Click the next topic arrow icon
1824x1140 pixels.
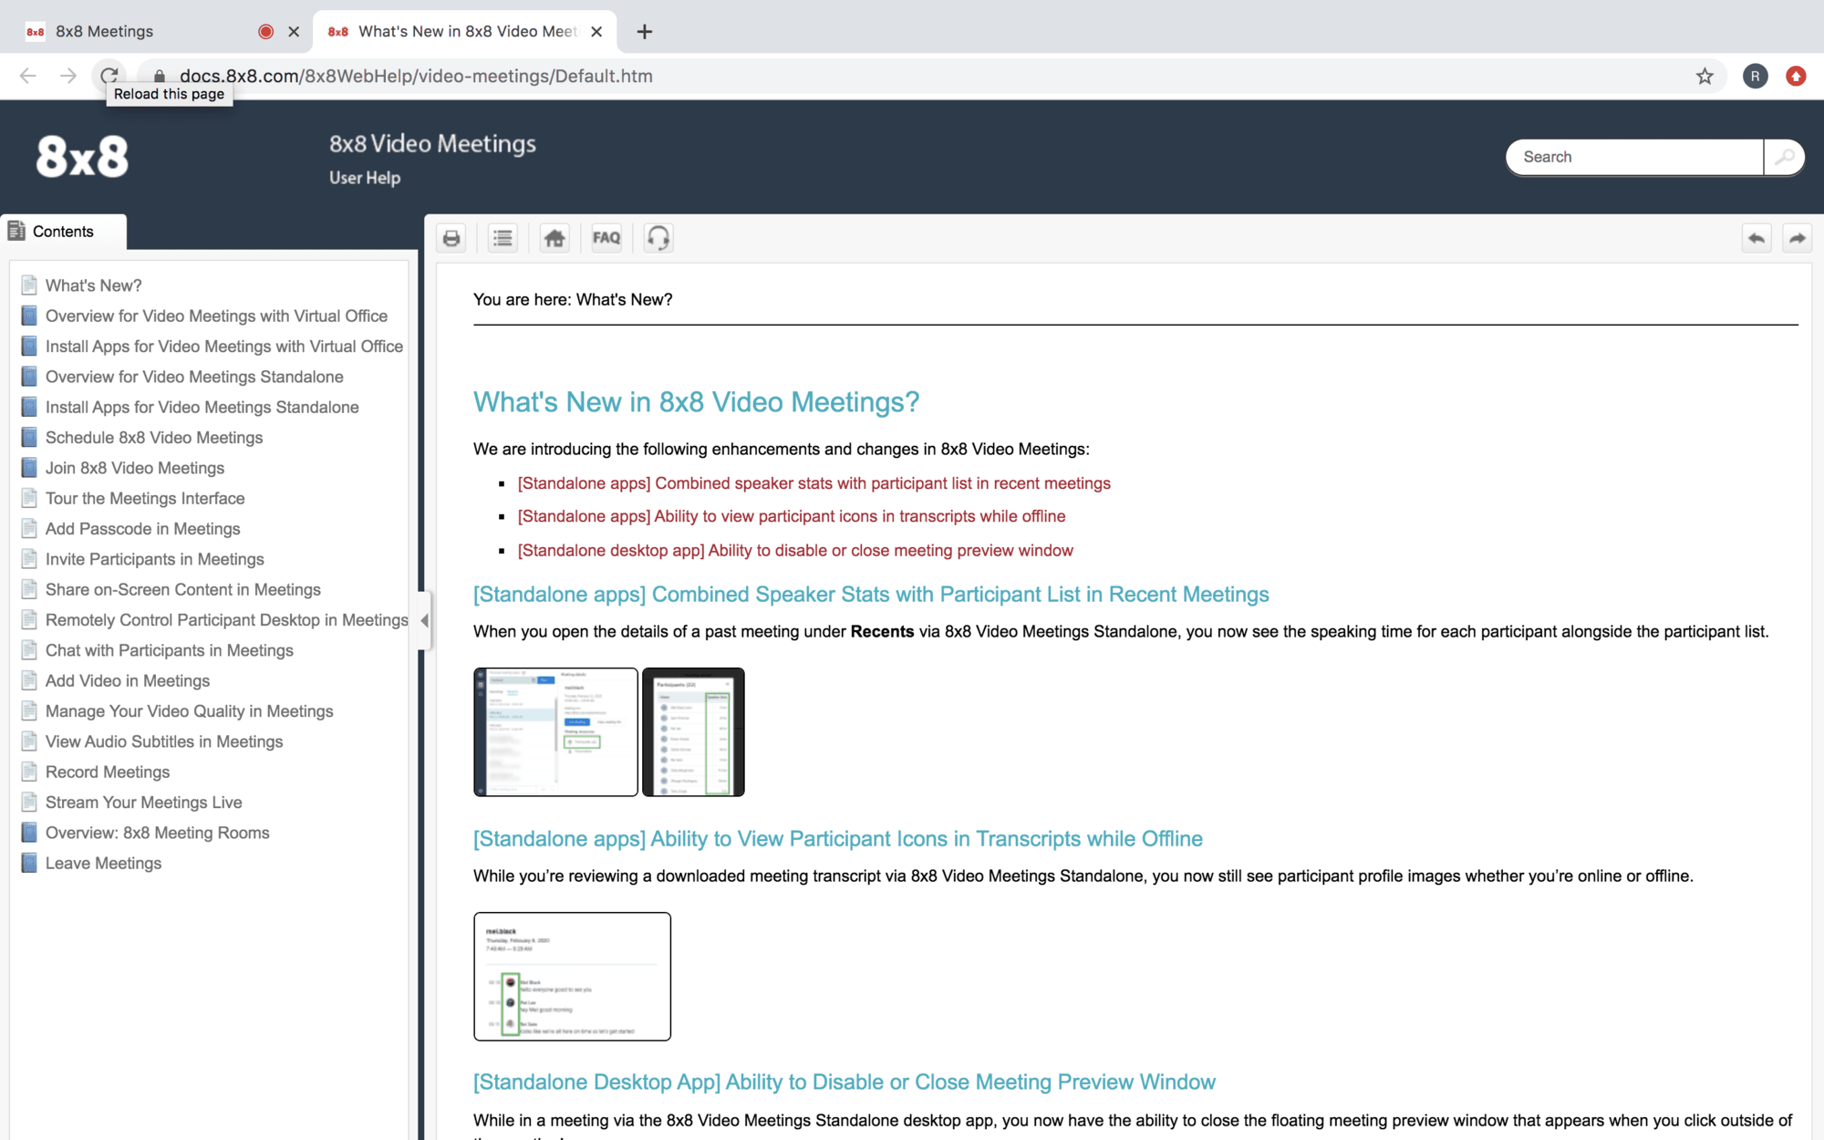[x=1798, y=239]
